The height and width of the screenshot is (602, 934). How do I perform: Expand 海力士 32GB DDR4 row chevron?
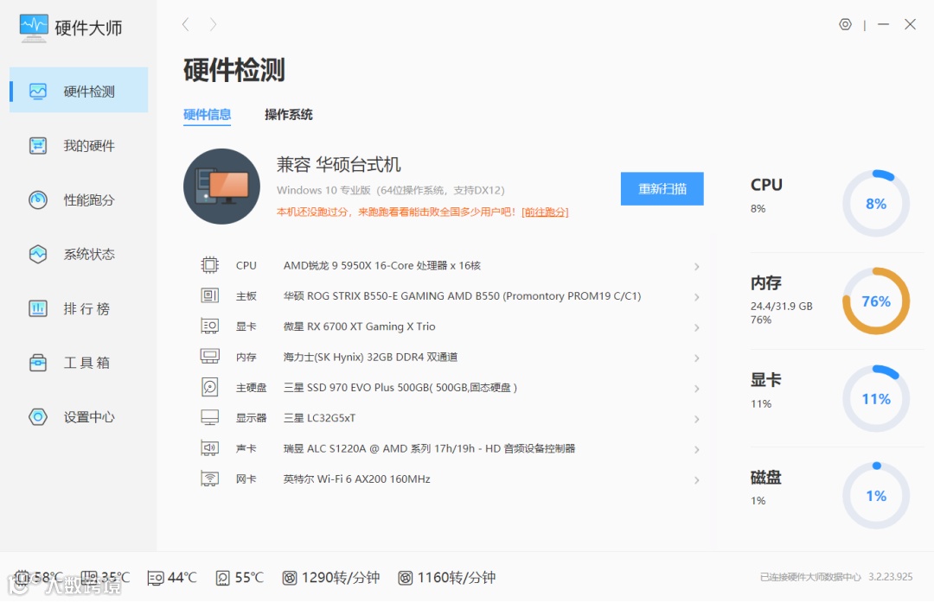(x=696, y=358)
